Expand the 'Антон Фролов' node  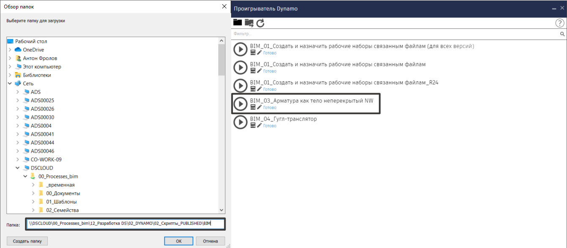coord(10,58)
